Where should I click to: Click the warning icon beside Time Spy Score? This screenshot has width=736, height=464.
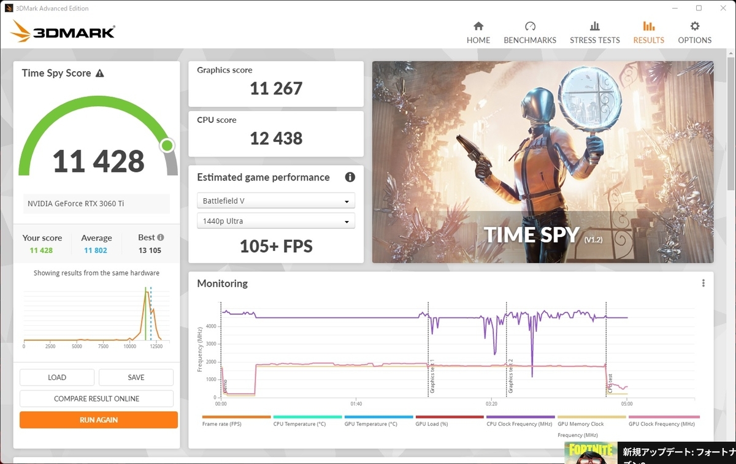(x=101, y=72)
